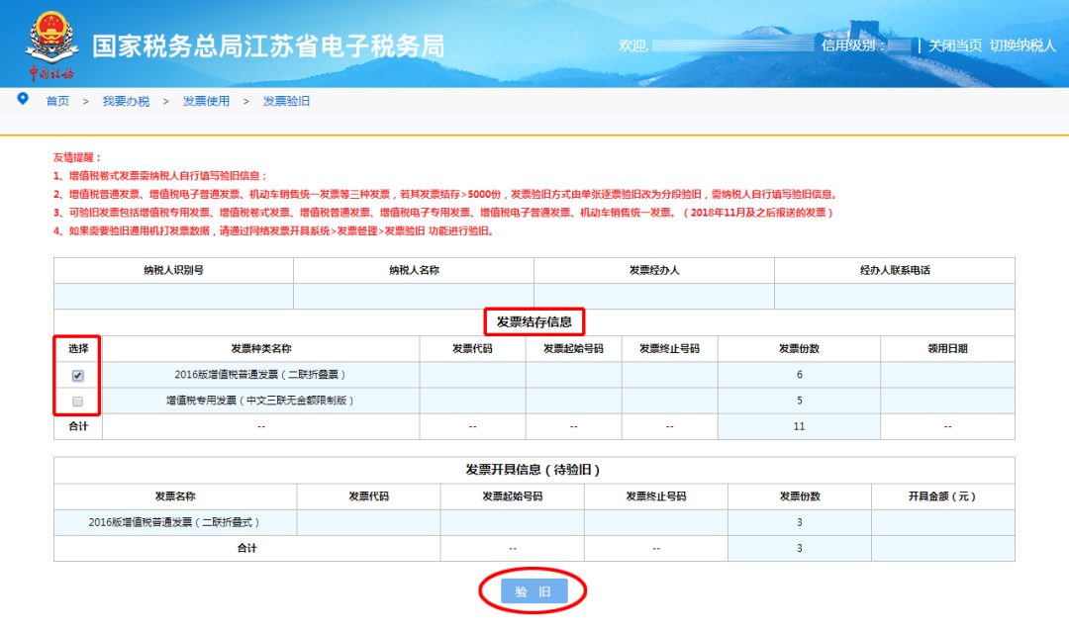
Task: Open 我要办税 breadcrumb link
Action: click(126, 101)
